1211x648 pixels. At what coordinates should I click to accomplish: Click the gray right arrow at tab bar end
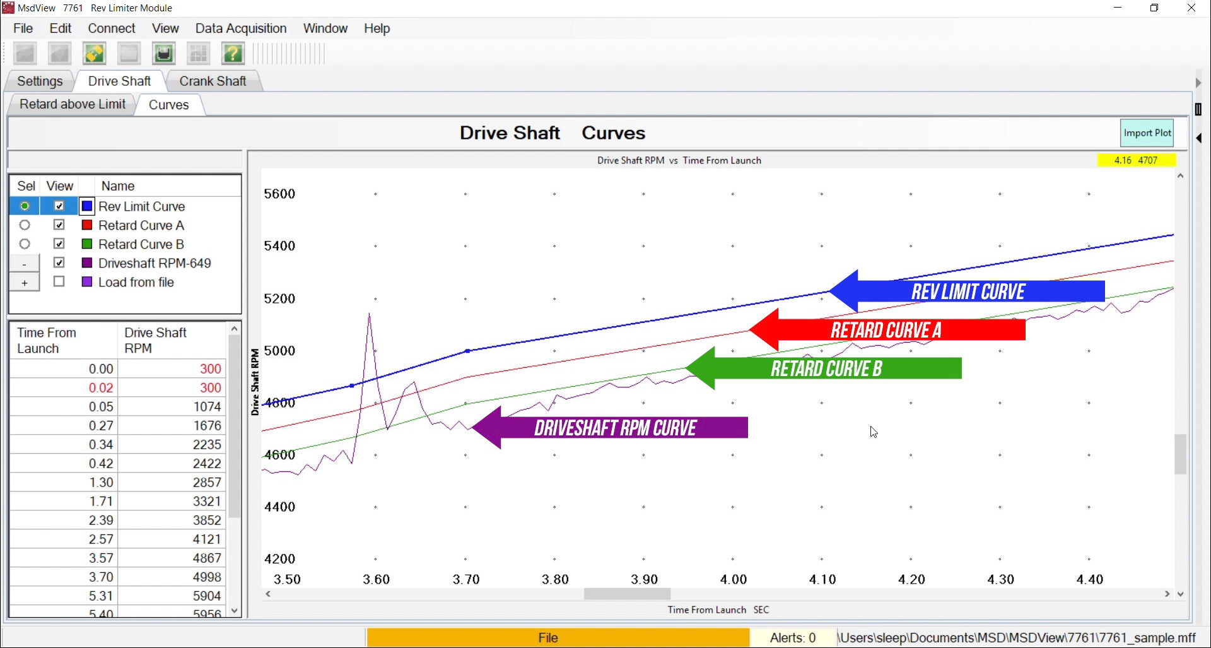[1198, 83]
